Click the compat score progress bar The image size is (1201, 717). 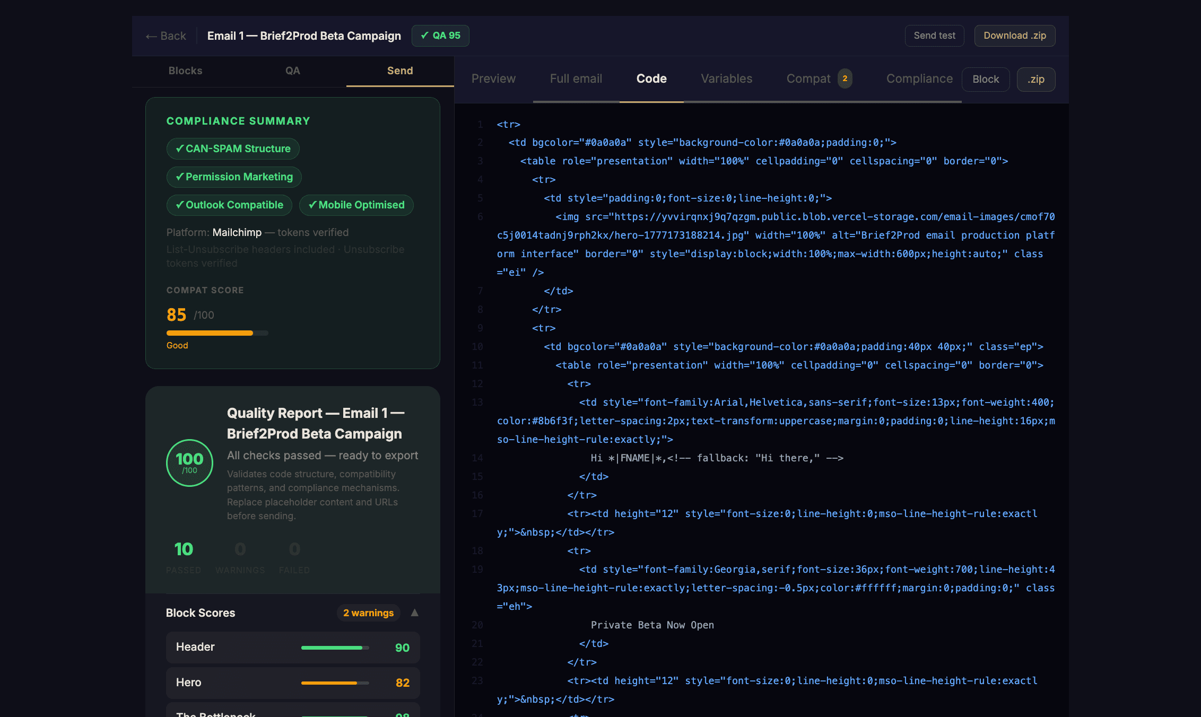217,333
